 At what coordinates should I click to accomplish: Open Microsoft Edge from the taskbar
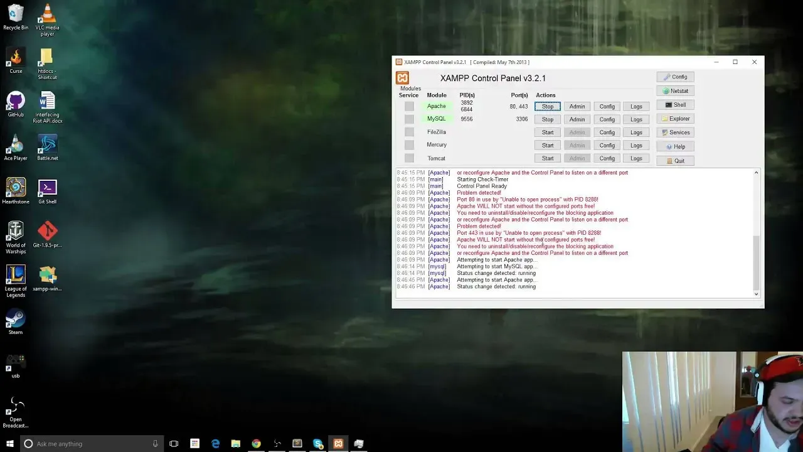(x=215, y=444)
